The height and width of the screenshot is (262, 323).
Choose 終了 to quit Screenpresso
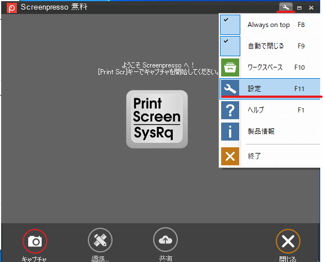click(x=270, y=156)
